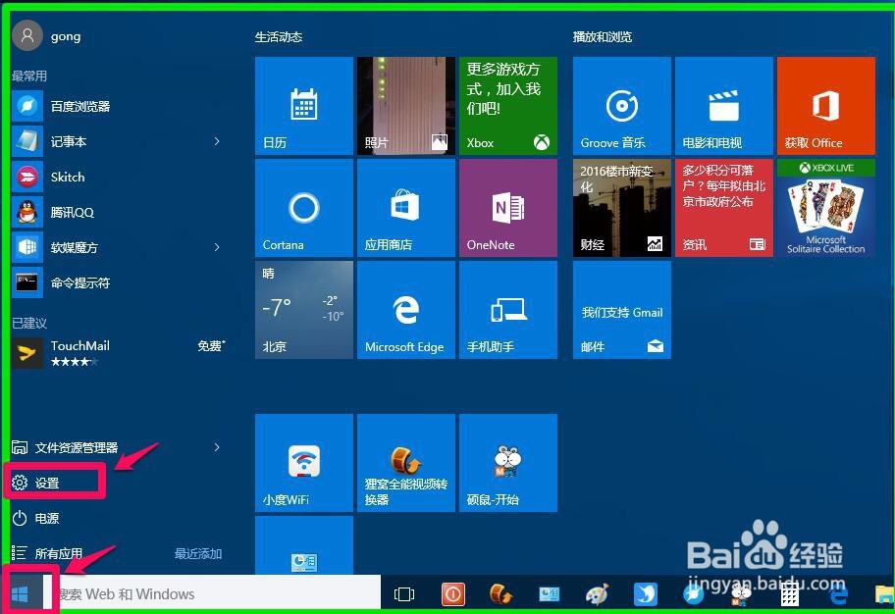
Task: Click the red power icon on taskbar
Action: (453, 594)
